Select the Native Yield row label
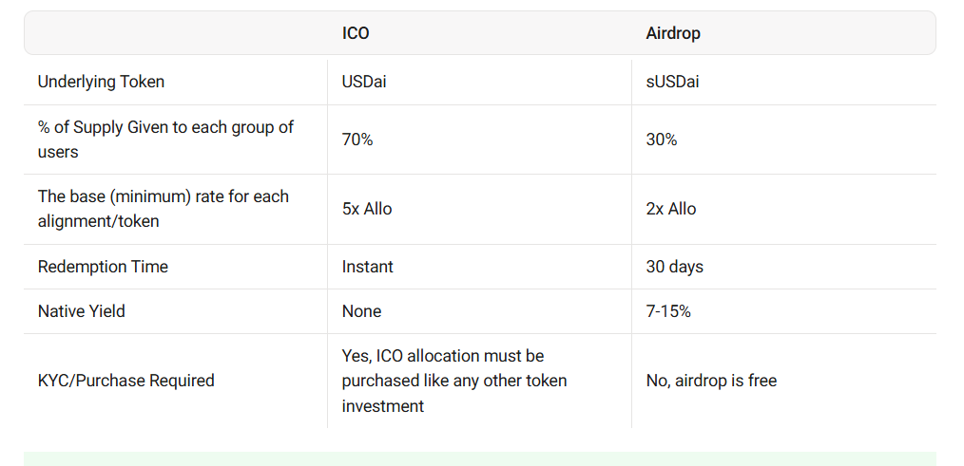Image resolution: width=964 pixels, height=466 pixels. (x=82, y=311)
